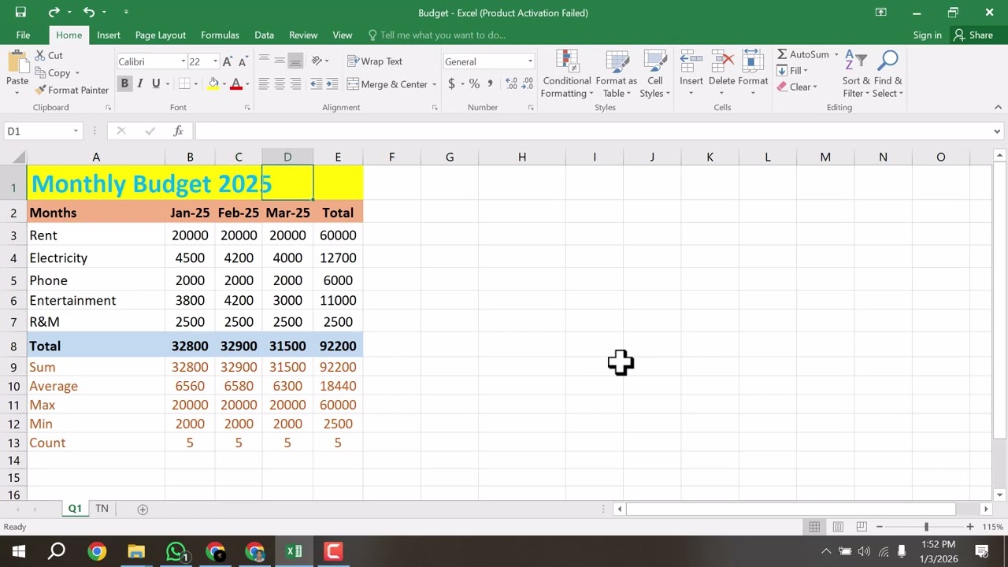Image resolution: width=1008 pixels, height=567 pixels.
Task: Add a new sheet with plus button
Action: point(143,510)
